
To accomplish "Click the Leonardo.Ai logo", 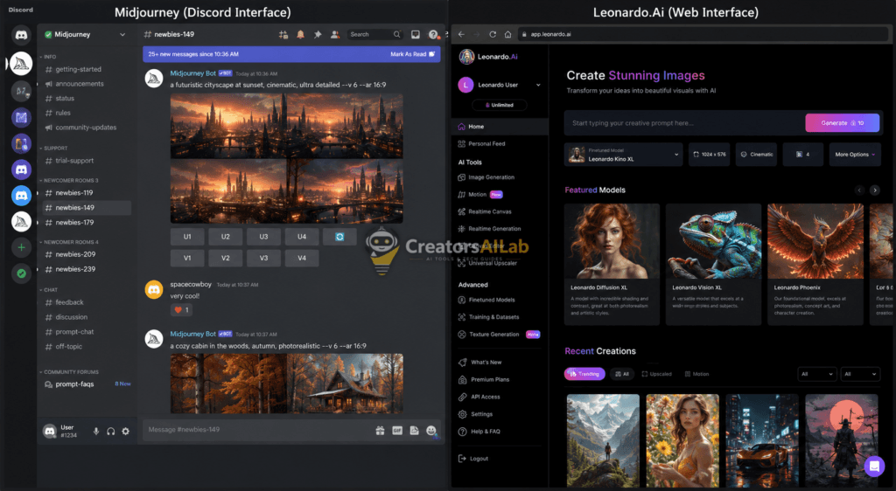I will [489, 57].
